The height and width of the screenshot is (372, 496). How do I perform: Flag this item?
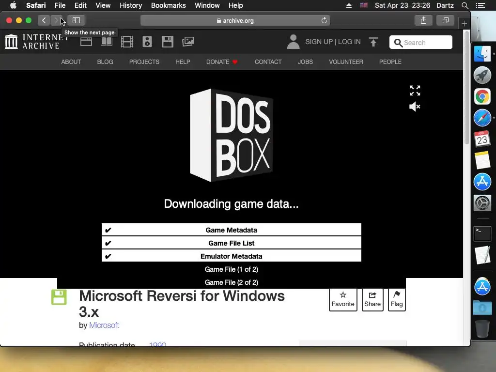click(397, 299)
